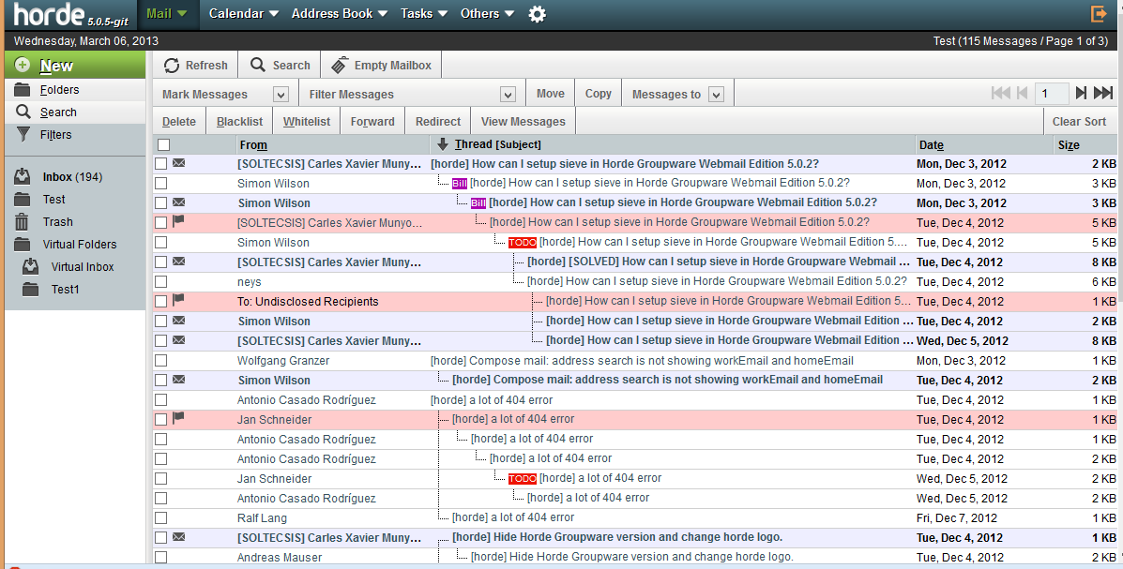This screenshot has width=1123, height=569.
Task: Select checkbox for Undisclosed Recipients message
Action: click(161, 301)
